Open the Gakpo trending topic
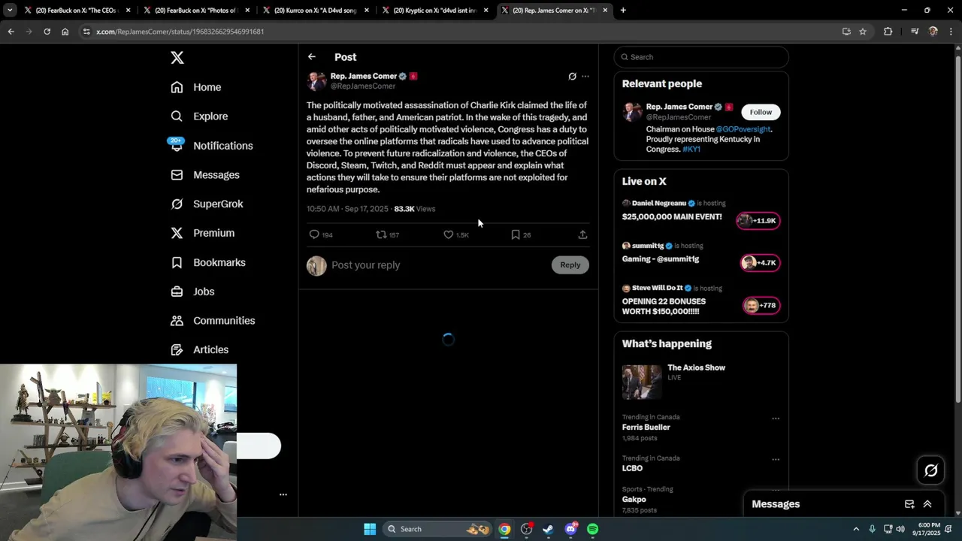 [x=634, y=500]
